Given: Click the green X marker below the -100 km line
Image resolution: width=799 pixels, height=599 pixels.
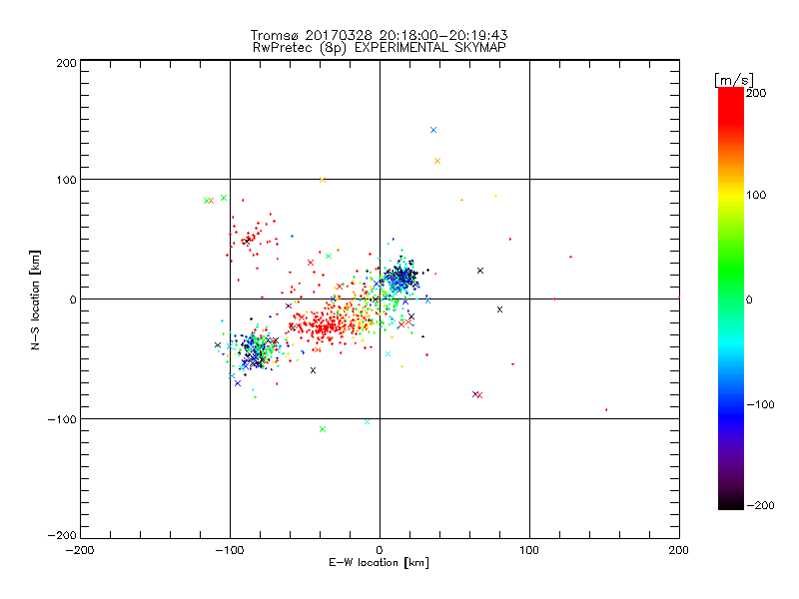Looking at the screenshot, I should coord(323,429).
